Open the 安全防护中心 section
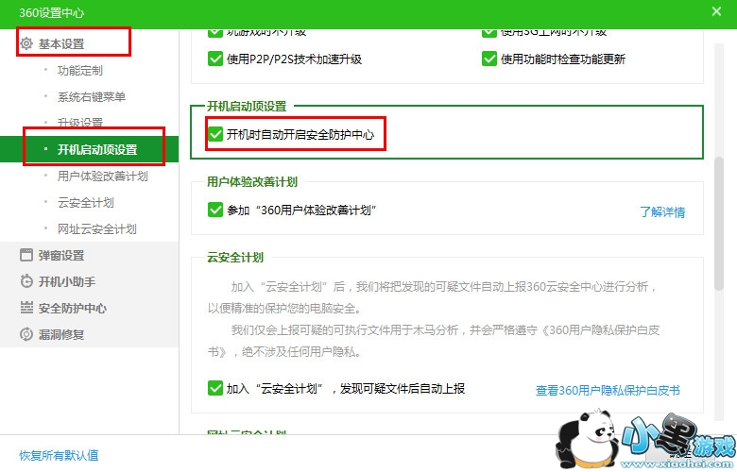 (x=73, y=308)
